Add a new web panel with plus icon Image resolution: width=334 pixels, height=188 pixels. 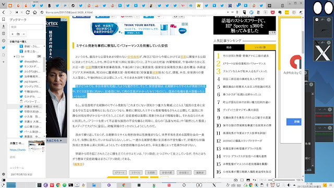click(x=4, y=62)
